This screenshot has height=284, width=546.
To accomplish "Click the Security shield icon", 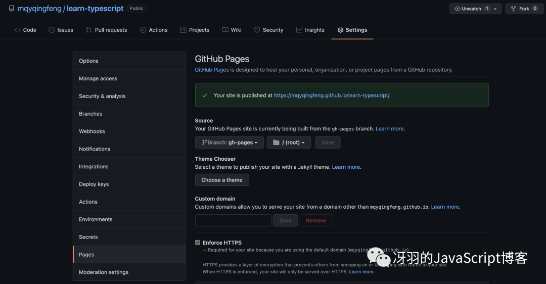I will pyautogui.click(x=257, y=30).
